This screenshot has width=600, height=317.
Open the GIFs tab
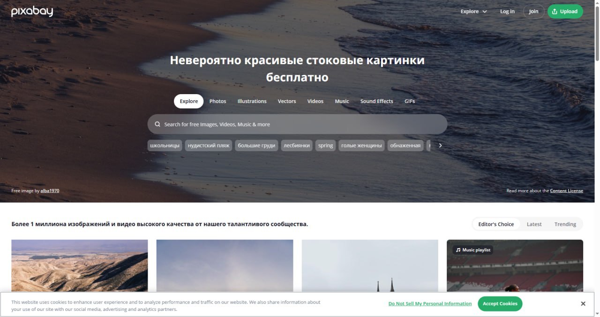click(x=409, y=101)
